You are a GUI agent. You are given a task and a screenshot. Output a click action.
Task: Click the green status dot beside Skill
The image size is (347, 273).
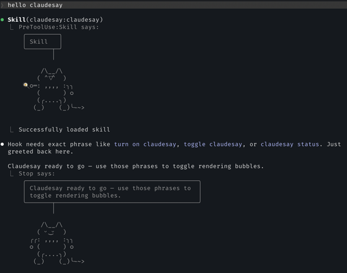pyautogui.click(x=3, y=19)
